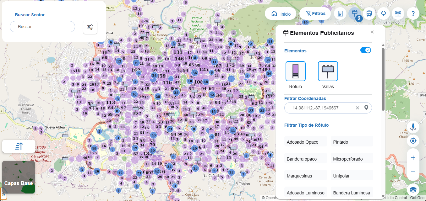Expand the bottom-left double chevron panel
Viewport: 426px width, 201px height.
coord(3,195)
